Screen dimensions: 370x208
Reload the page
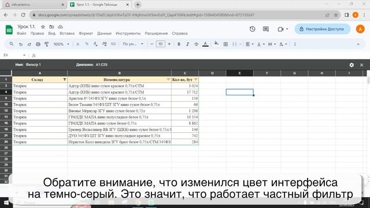click(23, 15)
